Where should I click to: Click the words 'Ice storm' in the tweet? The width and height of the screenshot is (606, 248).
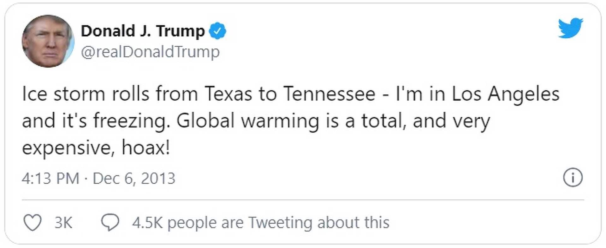coord(63,94)
